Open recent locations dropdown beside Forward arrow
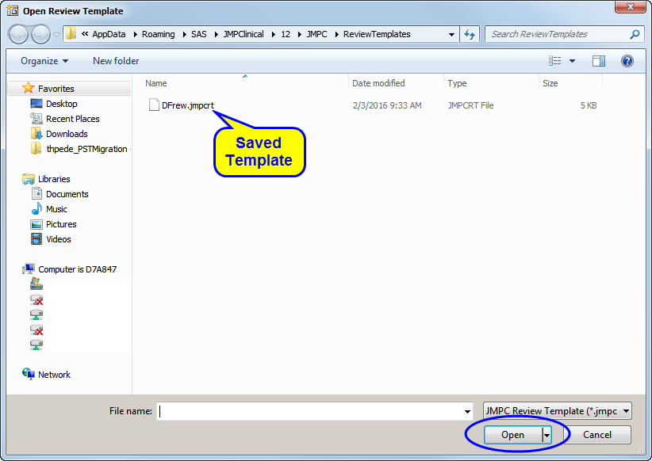The image size is (652, 461). (x=57, y=35)
